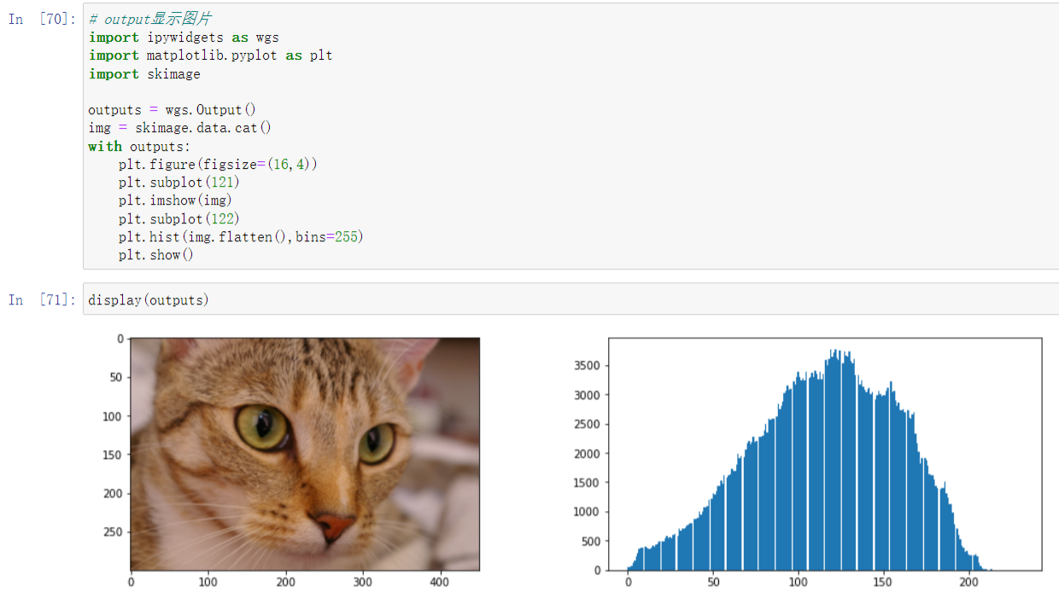The image size is (1059, 592).
Task: Click the line 'import skimage'
Action: pyautogui.click(x=144, y=74)
